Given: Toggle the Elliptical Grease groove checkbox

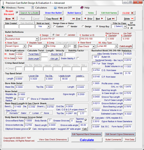Looking at the screenshot, I should click(x=30, y=129).
